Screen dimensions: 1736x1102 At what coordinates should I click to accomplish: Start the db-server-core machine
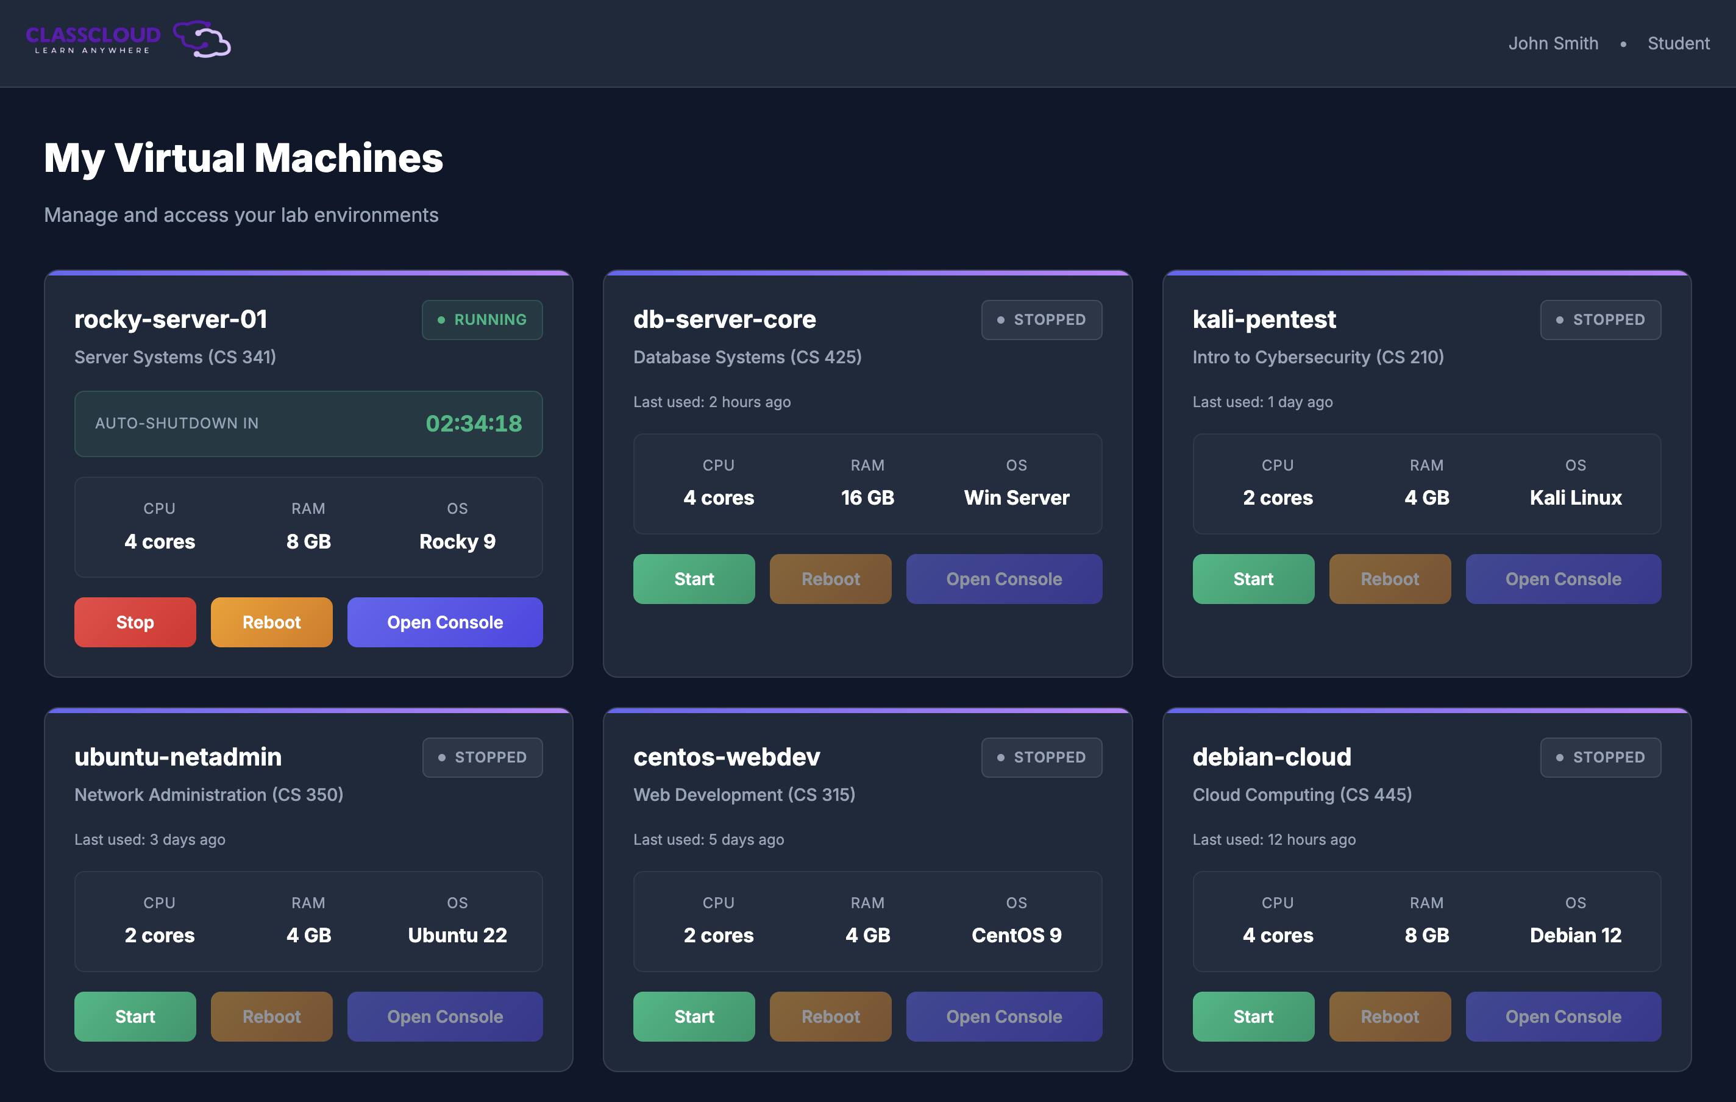click(694, 579)
